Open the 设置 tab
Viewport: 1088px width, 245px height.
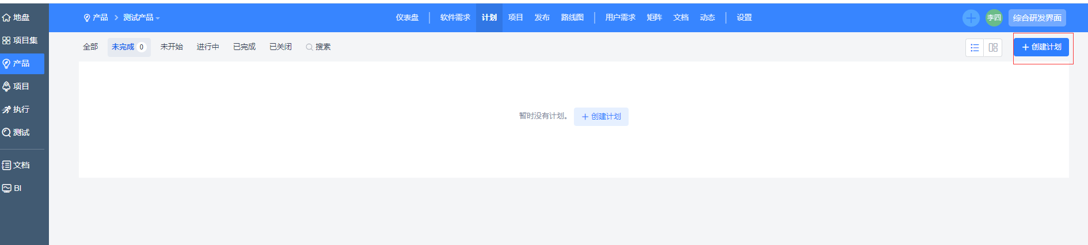(744, 18)
